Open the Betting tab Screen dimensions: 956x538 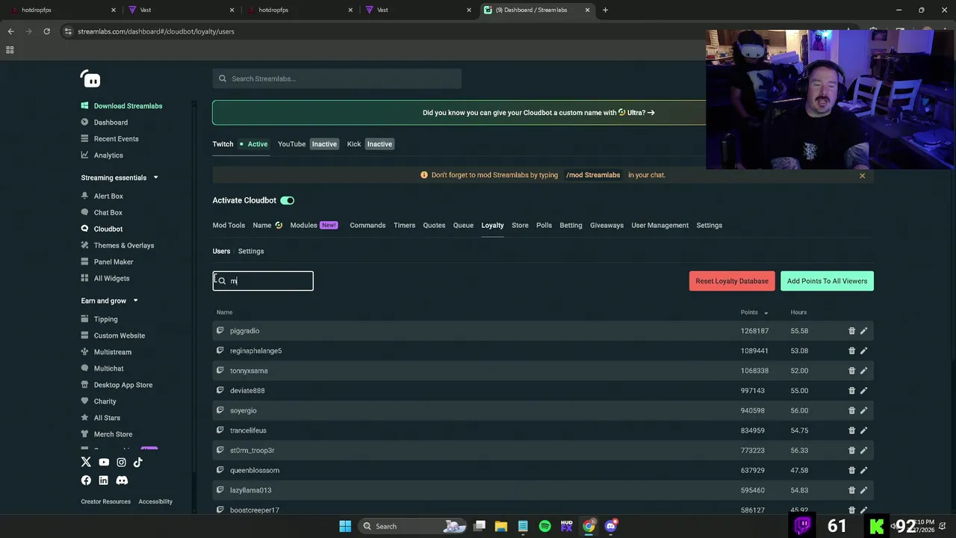point(571,226)
